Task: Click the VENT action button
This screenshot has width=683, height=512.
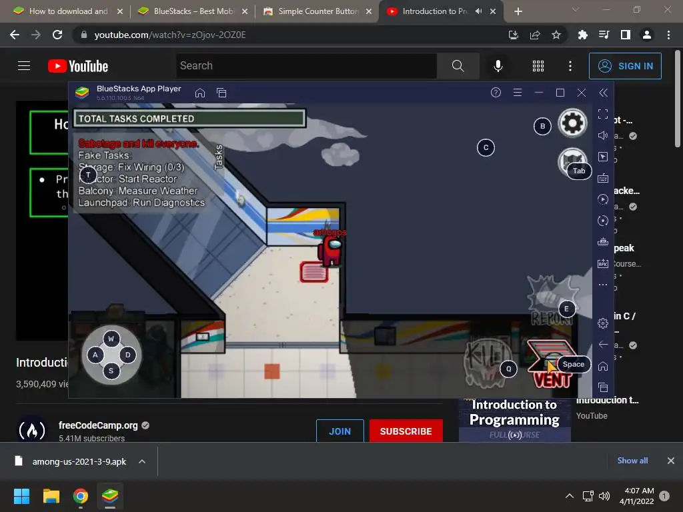Action: tap(552, 364)
